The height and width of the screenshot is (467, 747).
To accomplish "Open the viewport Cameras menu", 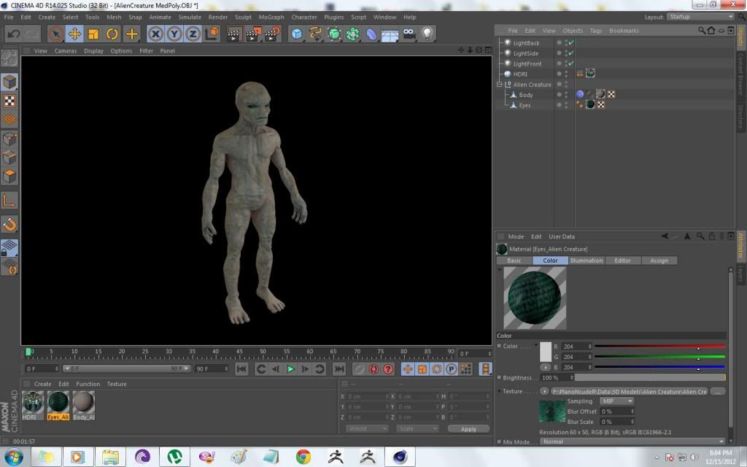I will pyautogui.click(x=65, y=51).
